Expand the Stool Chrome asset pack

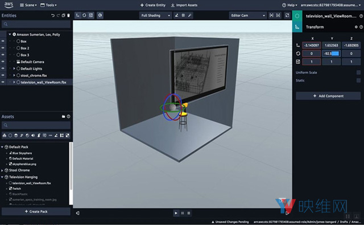click(2, 170)
